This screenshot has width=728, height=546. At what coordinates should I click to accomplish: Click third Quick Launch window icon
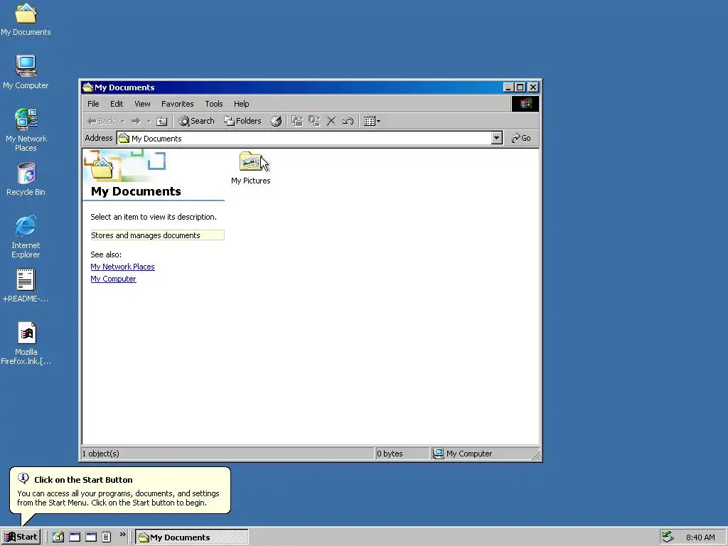coord(91,537)
